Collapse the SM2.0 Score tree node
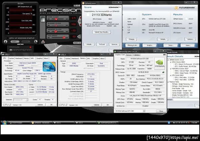The image size is (200, 141). pyautogui.click(x=171, y=62)
